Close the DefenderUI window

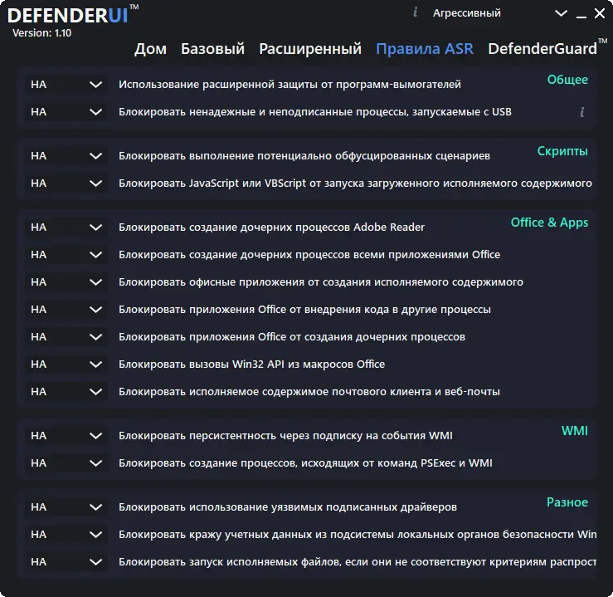(x=600, y=13)
